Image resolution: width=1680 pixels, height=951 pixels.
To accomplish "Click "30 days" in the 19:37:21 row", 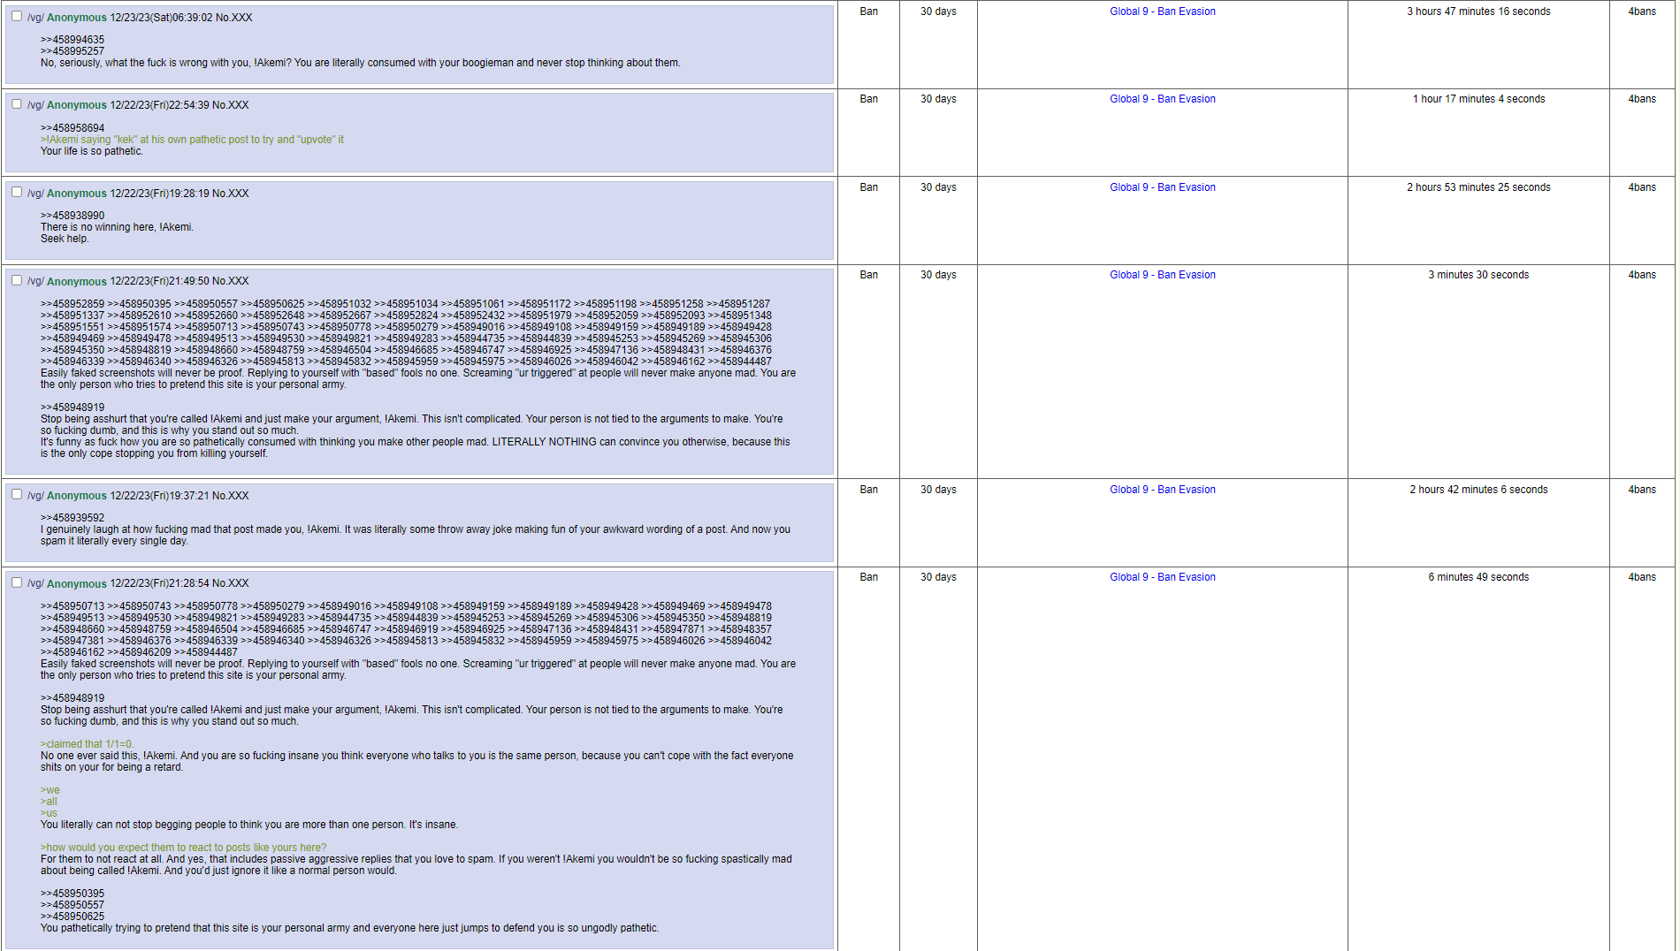I will pos(938,490).
